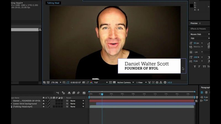Click current time indicator playhead

(x=102, y=94)
